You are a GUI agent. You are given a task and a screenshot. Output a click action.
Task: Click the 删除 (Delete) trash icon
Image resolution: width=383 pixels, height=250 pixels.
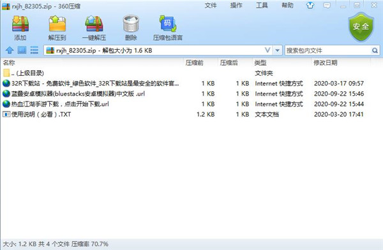(x=131, y=24)
